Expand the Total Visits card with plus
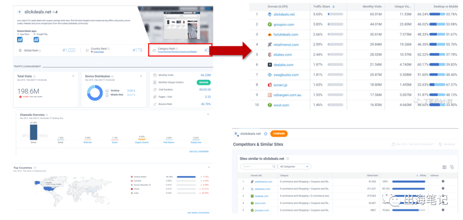Image resolution: width=463 pixels, height=220 pixels. (73, 76)
